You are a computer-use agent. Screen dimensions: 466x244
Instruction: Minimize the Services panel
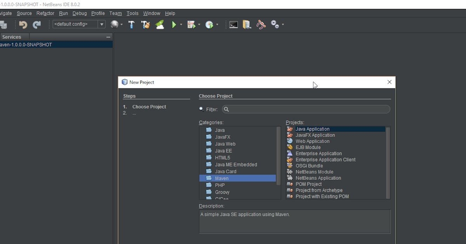pyautogui.click(x=108, y=37)
